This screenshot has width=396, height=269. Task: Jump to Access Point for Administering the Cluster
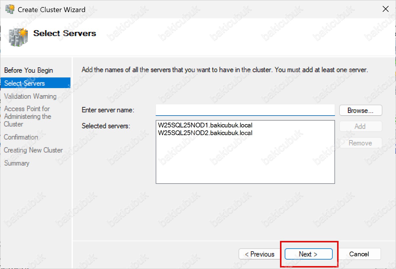[x=27, y=116]
